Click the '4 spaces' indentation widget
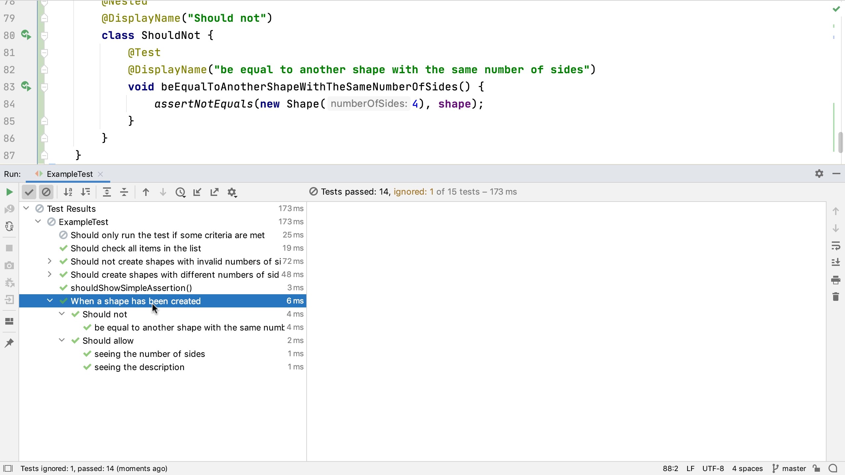The image size is (845, 475). [747, 468]
